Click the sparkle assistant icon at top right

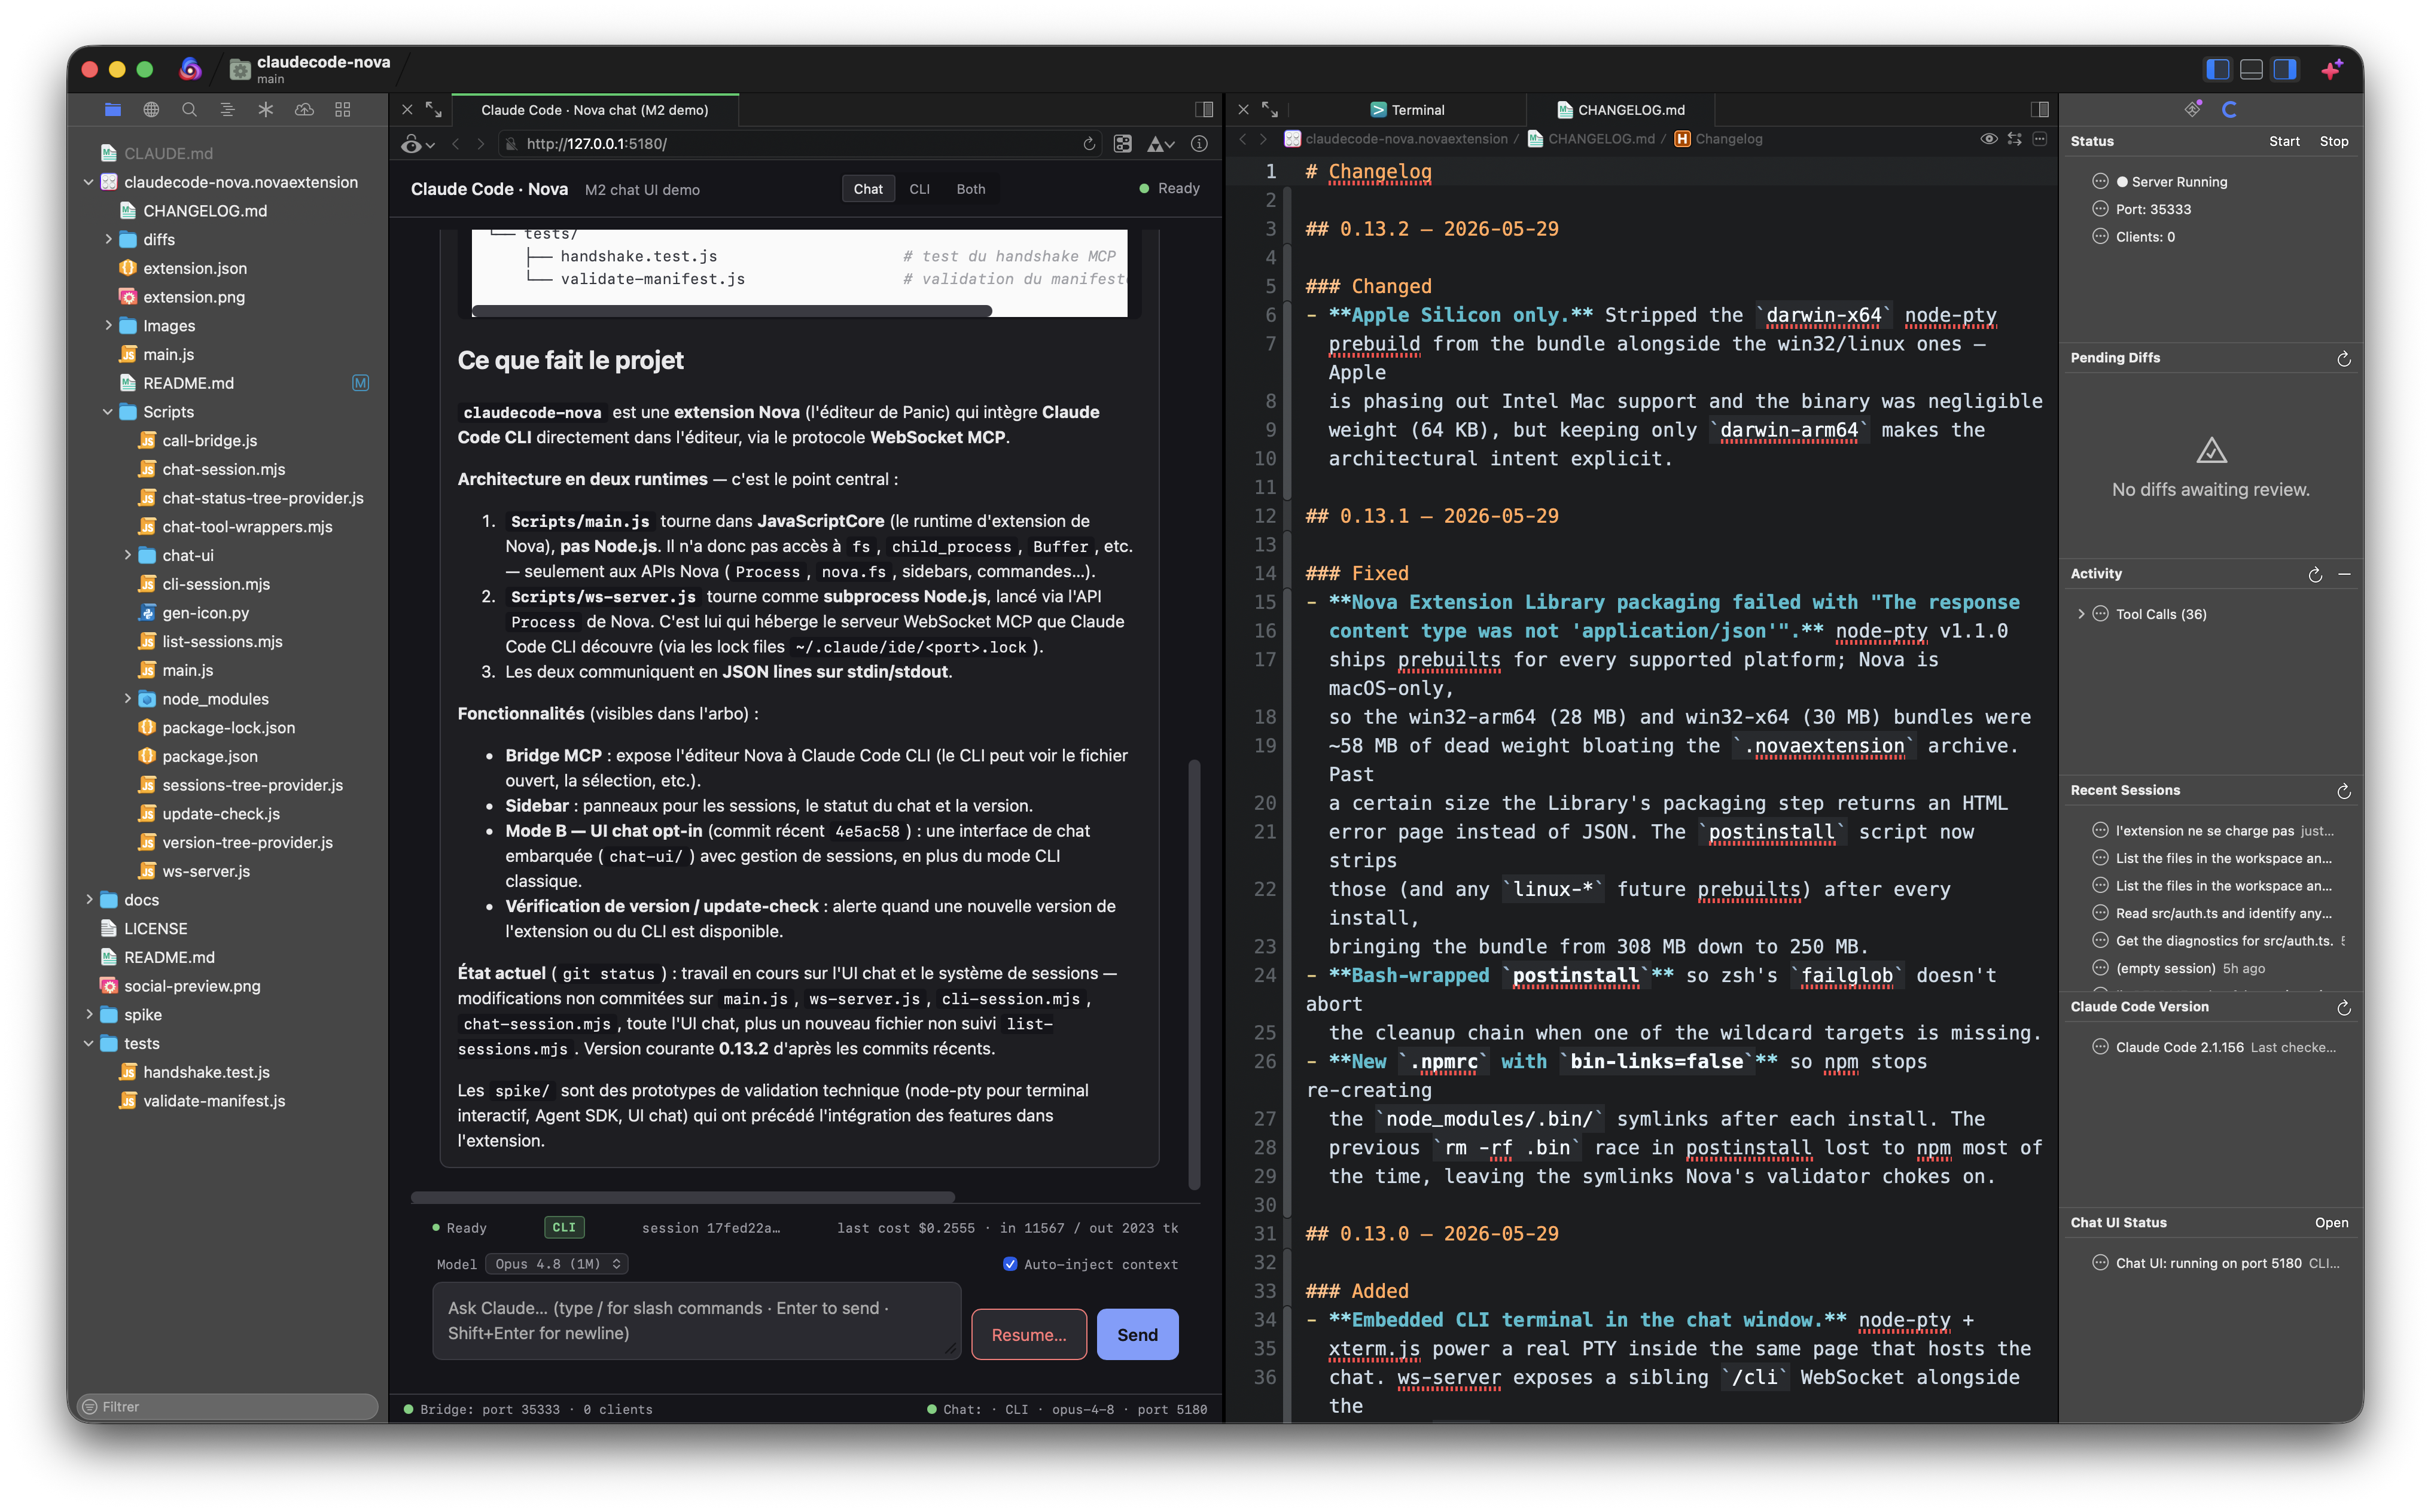[x=2332, y=69]
